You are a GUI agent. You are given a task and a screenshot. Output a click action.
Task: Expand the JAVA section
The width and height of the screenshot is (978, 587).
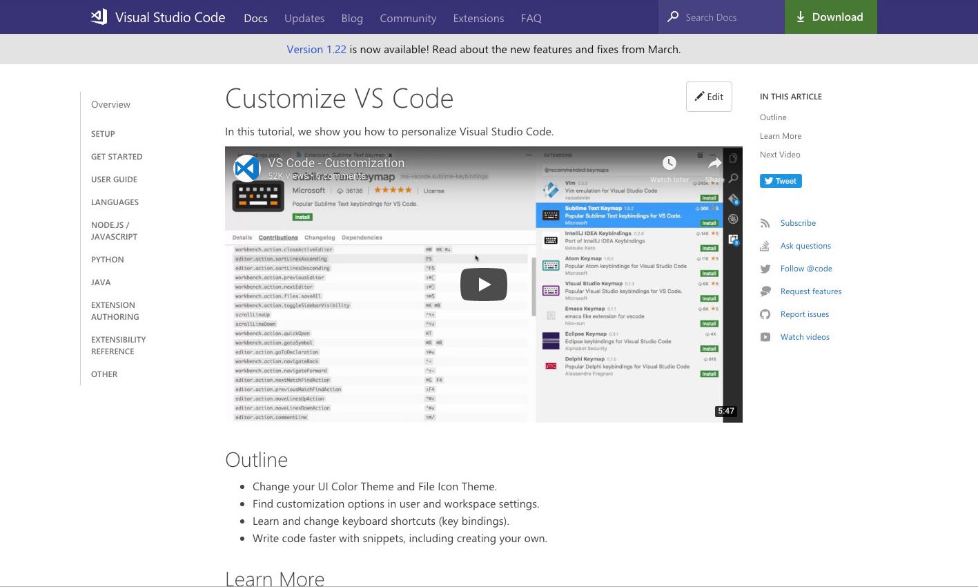pos(101,282)
